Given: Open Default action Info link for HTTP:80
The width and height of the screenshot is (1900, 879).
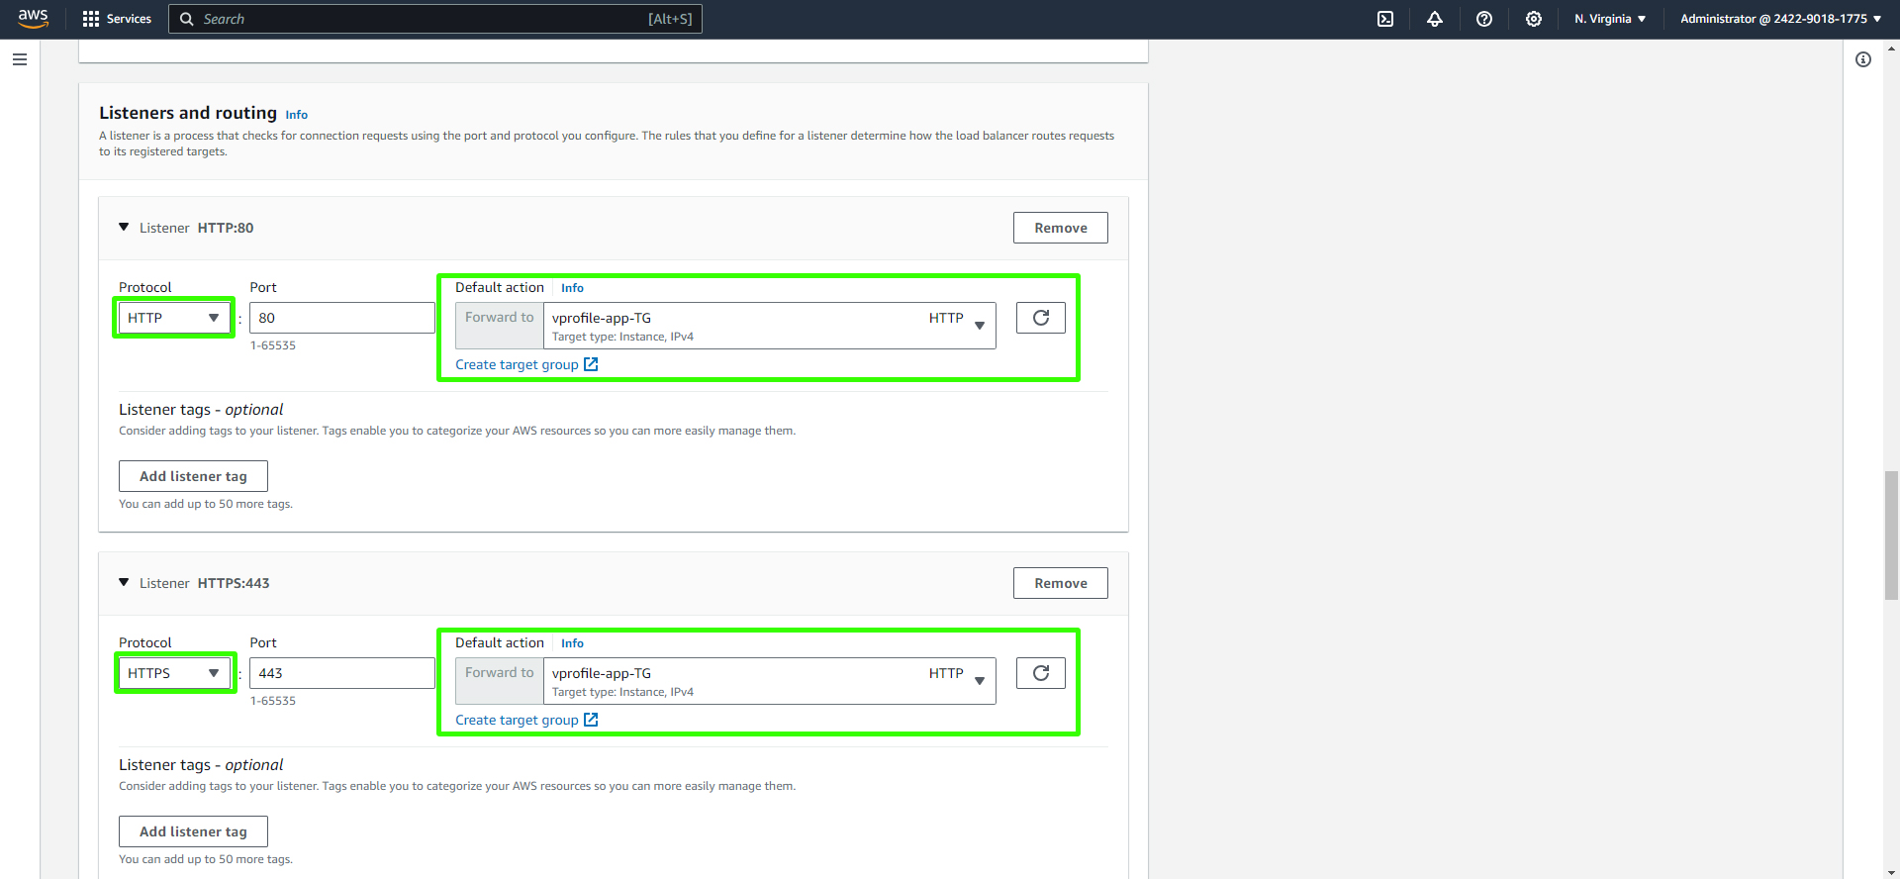Looking at the screenshot, I should (x=572, y=288).
